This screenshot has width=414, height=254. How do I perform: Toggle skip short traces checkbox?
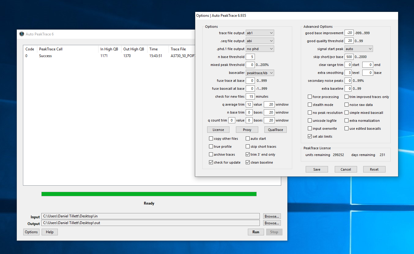click(248, 147)
